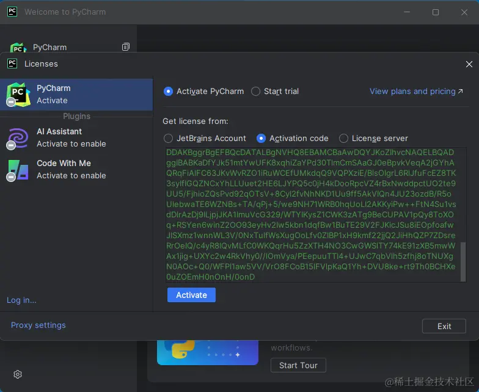
Task: Open settings gear in Welcome window
Action: click(18, 374)
